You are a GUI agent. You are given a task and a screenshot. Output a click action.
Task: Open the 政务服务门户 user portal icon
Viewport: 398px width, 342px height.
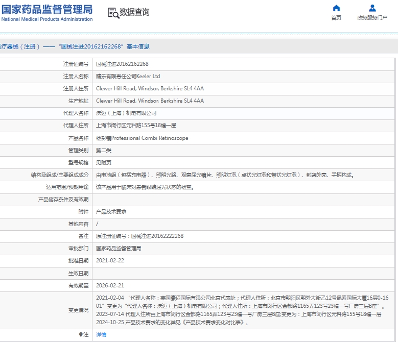point(372,8)
